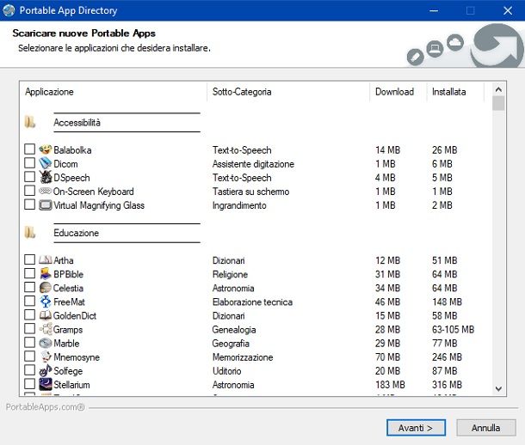Click the Annulla button
Viewport: 525px width, 445px height.
click(x=485, y=427)
